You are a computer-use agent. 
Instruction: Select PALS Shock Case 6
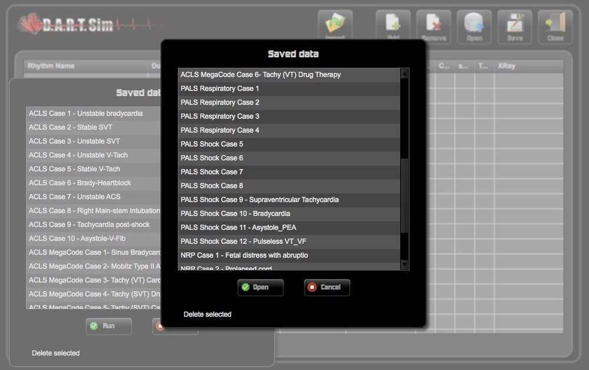(289, 158)
